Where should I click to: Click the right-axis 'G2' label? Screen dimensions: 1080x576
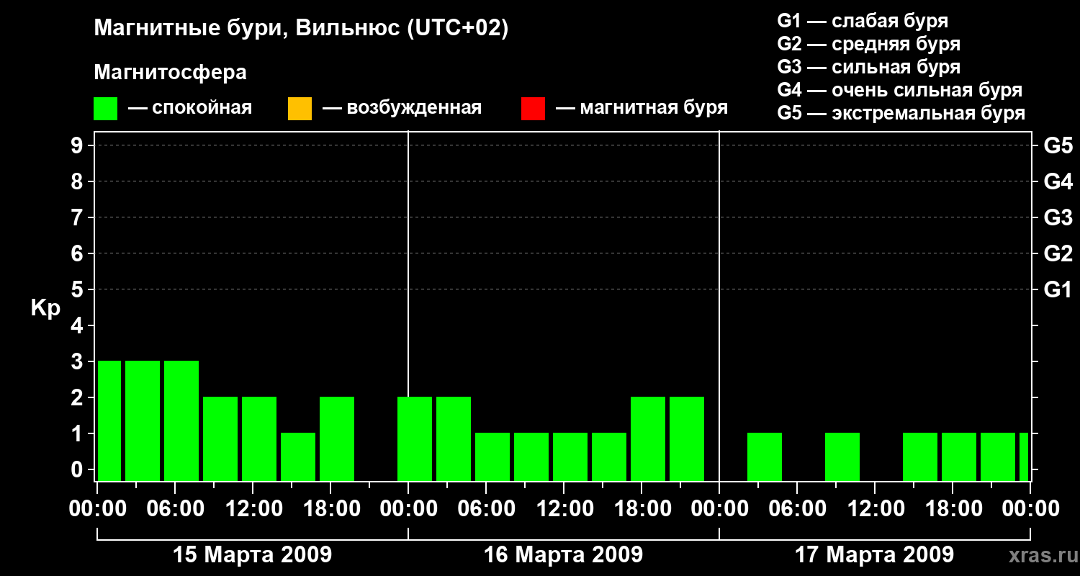click(x=1058, y=253)
